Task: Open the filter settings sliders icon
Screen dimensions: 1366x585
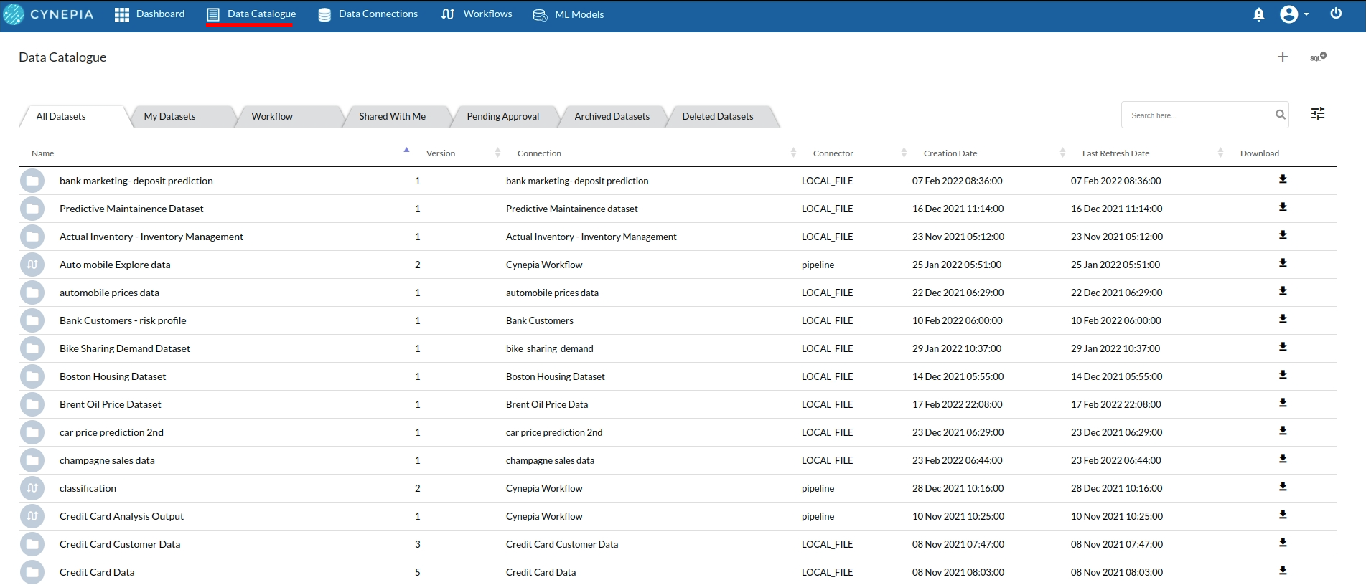Action: pos(1318,113)
